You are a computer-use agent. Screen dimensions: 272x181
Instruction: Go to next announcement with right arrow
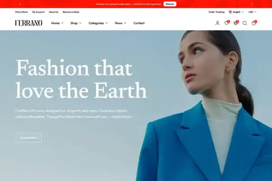tap(252, 4)
